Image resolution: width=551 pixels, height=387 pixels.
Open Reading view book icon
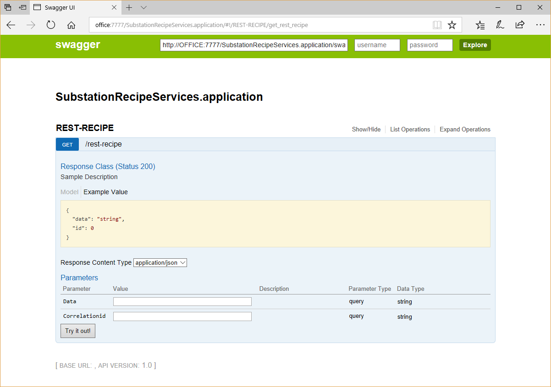(437, 25)
